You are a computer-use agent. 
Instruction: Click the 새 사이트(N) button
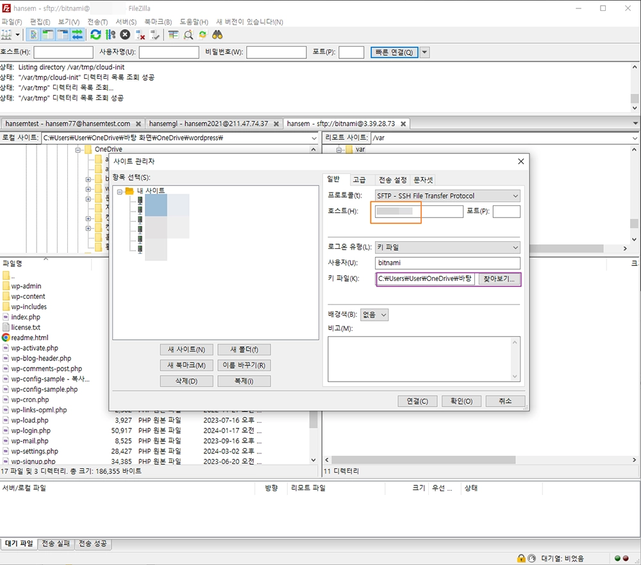pos(187,350)
